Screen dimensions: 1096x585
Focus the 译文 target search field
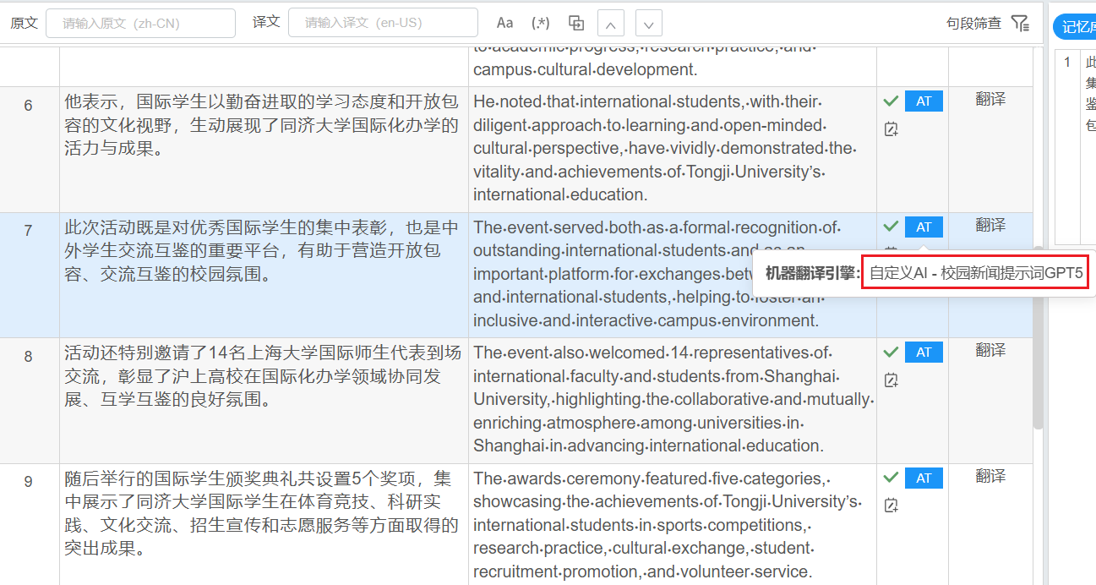(x=383, y=23)
